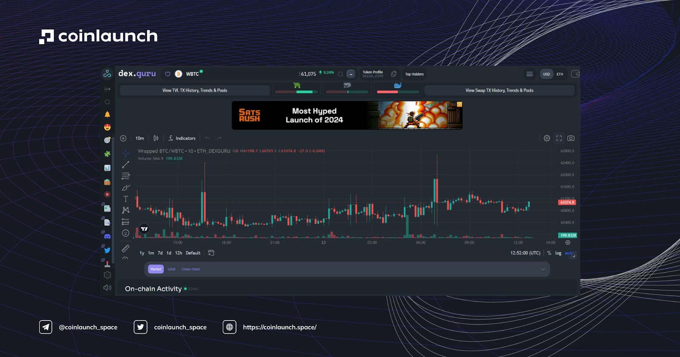The height and width of the screenshot is (357, 680).
Task: Add WBTC to favorites with heart
Action: tap(167, 74)
